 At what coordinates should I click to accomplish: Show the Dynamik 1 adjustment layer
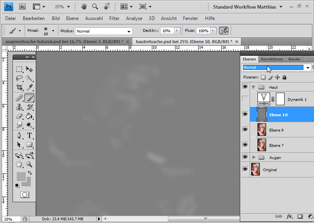(x=245, y=99)
